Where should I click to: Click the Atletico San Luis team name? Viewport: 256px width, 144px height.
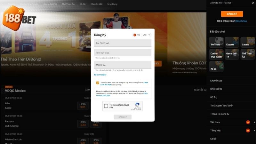(13, 140)
